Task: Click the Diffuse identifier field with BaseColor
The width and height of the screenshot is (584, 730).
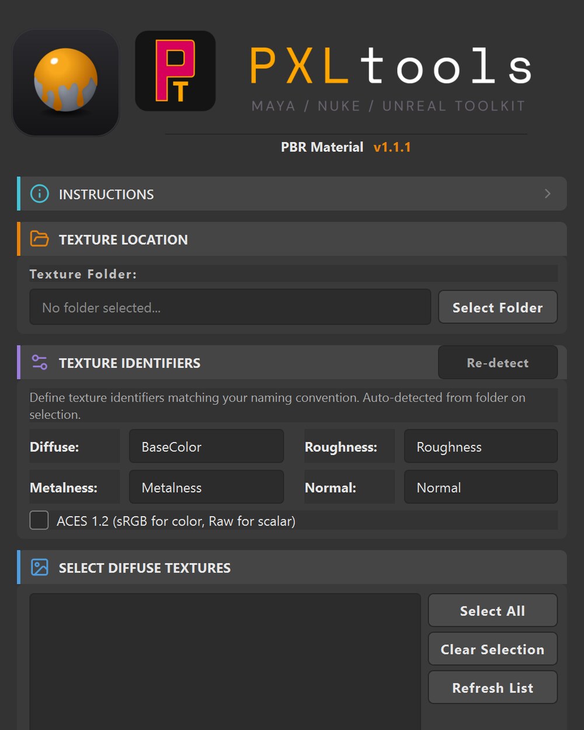Action: 206,446
